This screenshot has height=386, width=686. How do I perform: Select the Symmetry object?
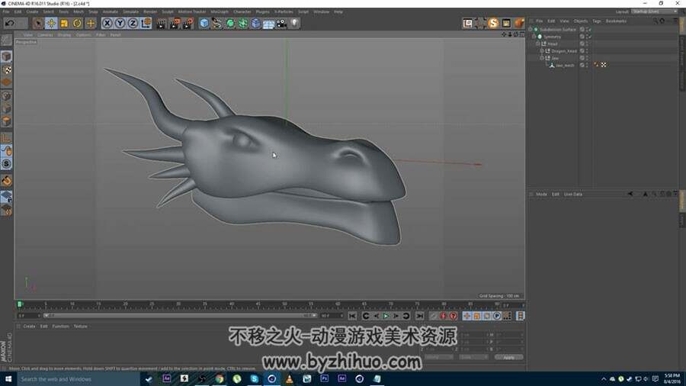(552, 37)
